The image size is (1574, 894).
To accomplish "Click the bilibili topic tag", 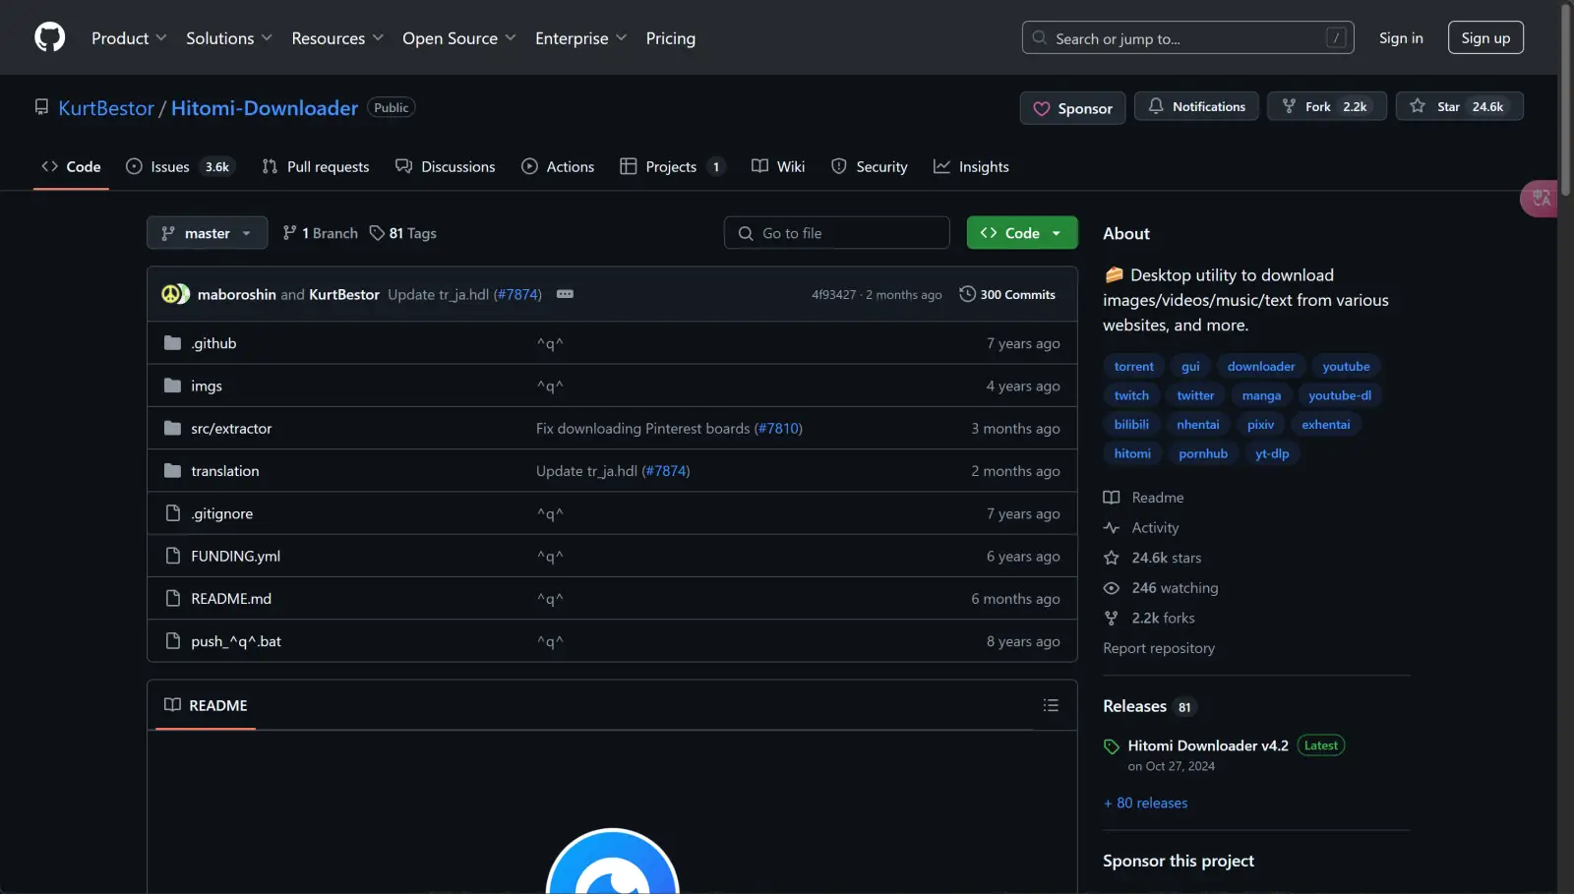I will [x=1131, y=425].
